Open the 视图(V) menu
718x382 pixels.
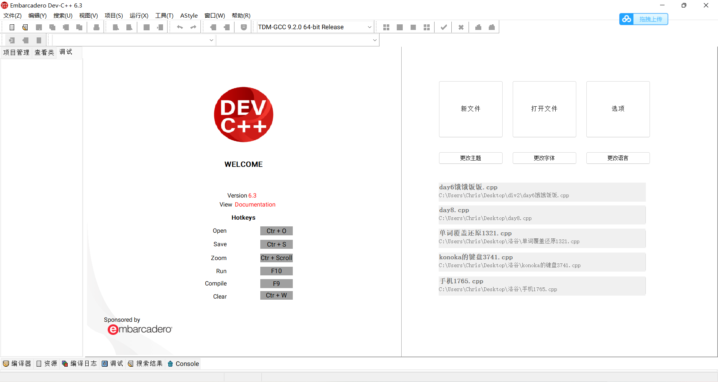coord(88,16)
